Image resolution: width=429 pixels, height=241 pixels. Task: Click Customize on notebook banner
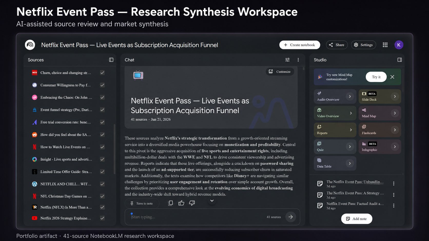(280, 71)
